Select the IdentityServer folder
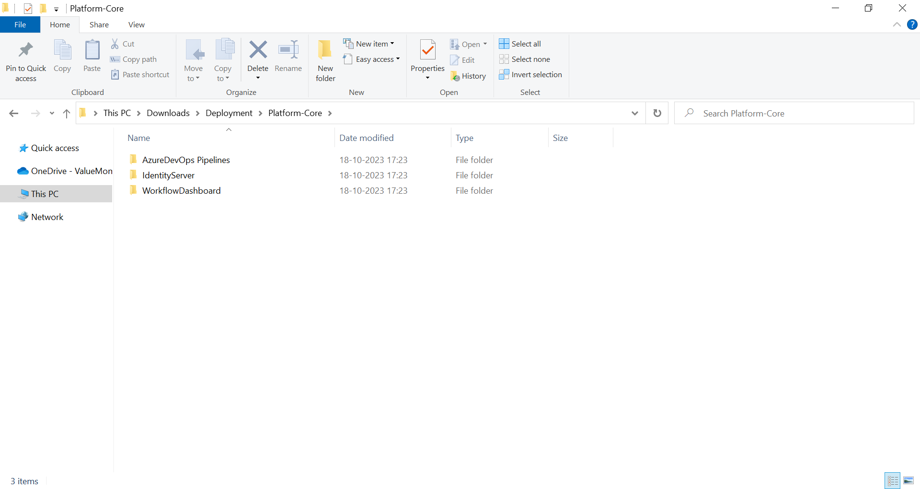920x489 pixels. click(x=168, y=175)
